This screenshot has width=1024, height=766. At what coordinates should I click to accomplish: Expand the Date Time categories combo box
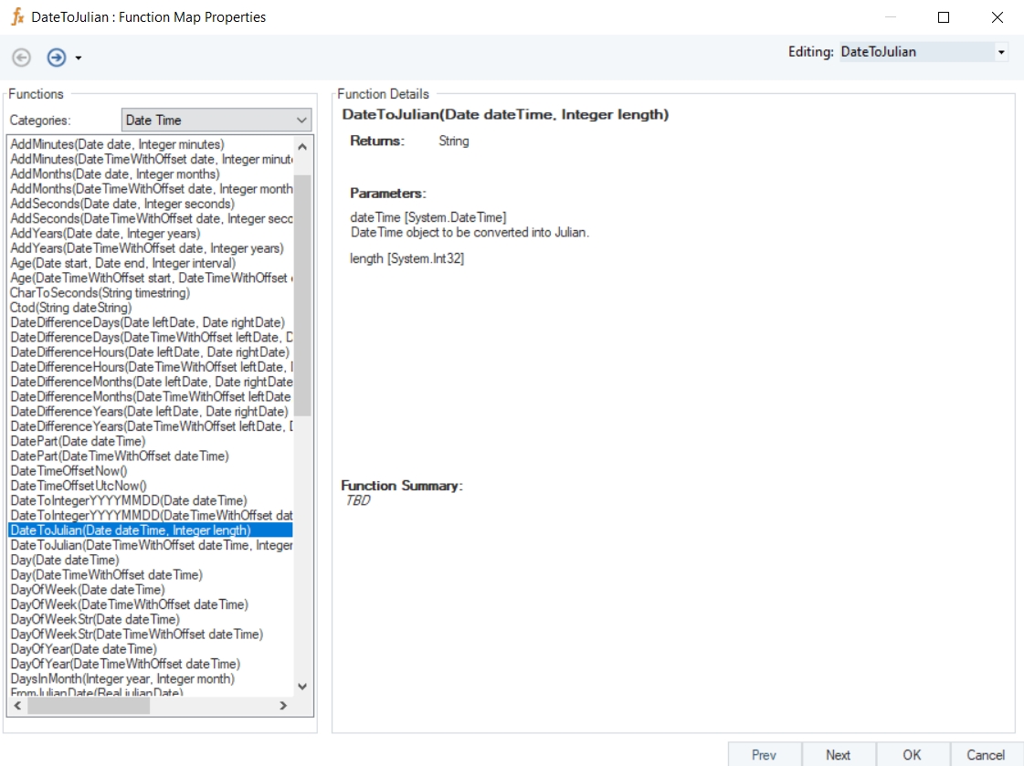coord(302,121)
